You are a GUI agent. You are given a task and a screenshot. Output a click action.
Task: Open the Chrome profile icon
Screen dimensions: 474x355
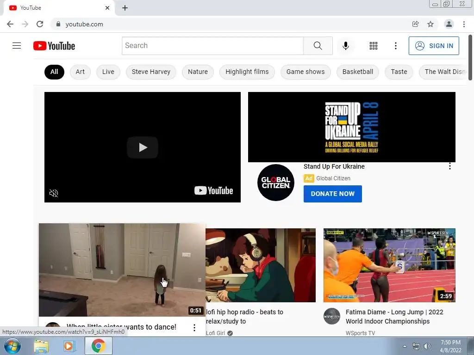449,24
